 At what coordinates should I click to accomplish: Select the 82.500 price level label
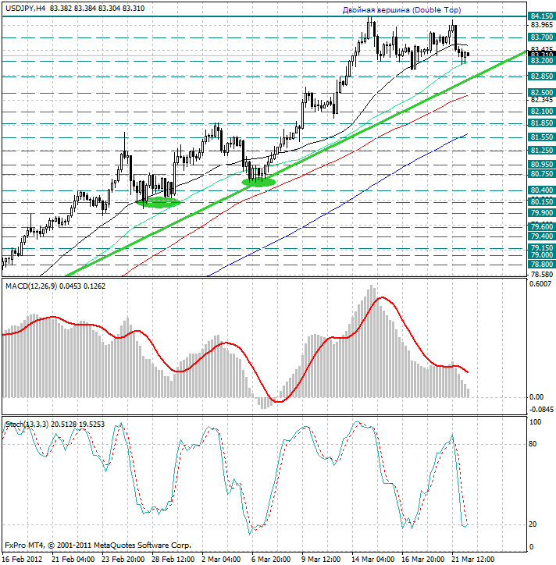click(542, 93)
